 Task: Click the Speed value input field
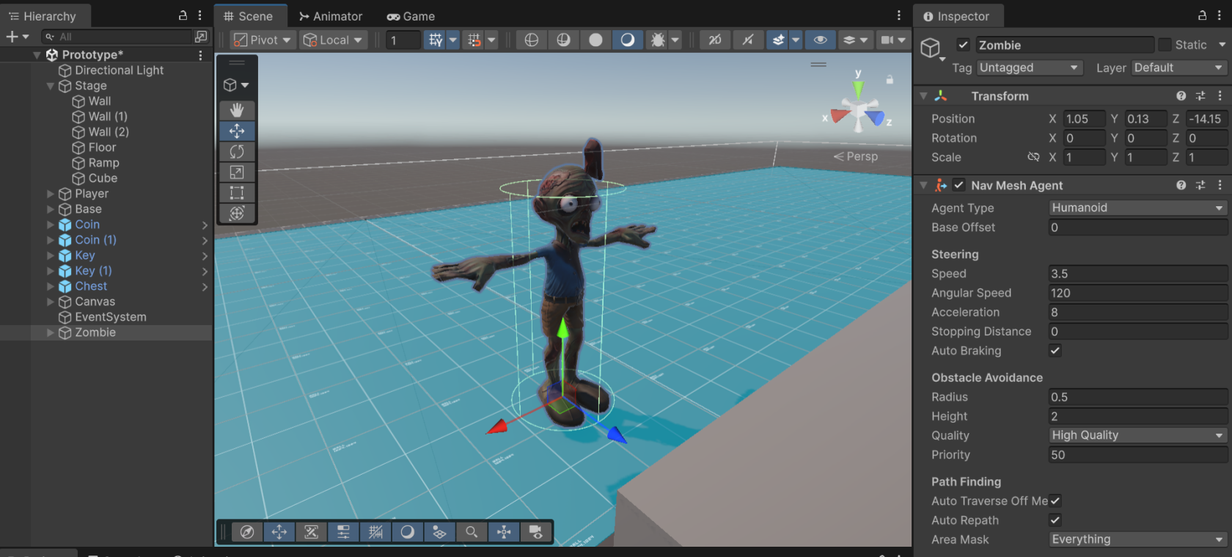tap(1138, 274)
